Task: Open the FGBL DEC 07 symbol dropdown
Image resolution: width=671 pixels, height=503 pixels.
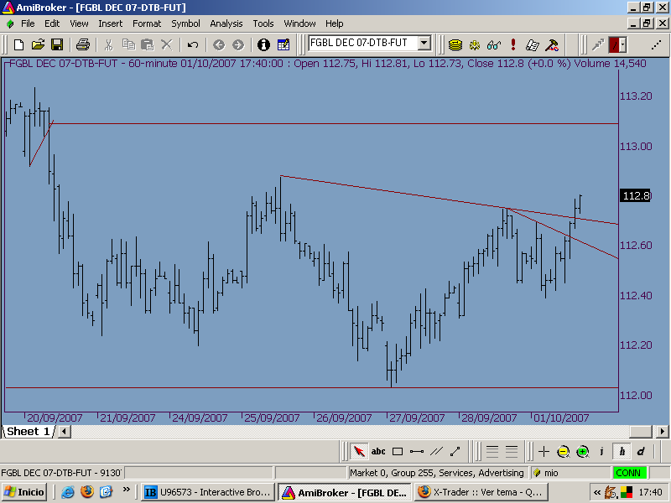Action: pyautogui.click(x=424, y=44)
